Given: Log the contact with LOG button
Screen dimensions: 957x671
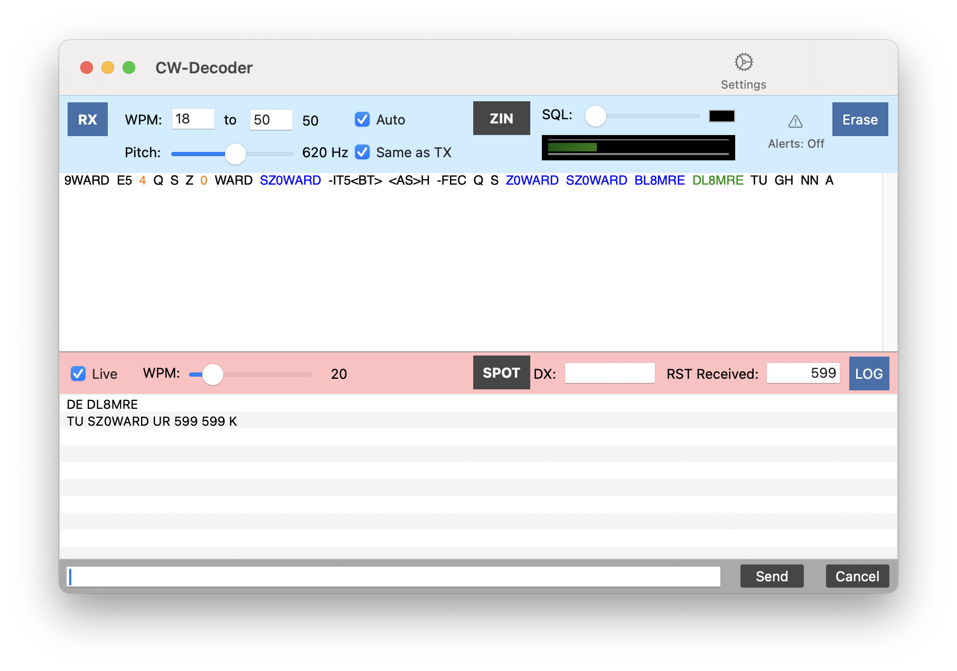Looking at the screenshot, I should click(x=869, y=373).
